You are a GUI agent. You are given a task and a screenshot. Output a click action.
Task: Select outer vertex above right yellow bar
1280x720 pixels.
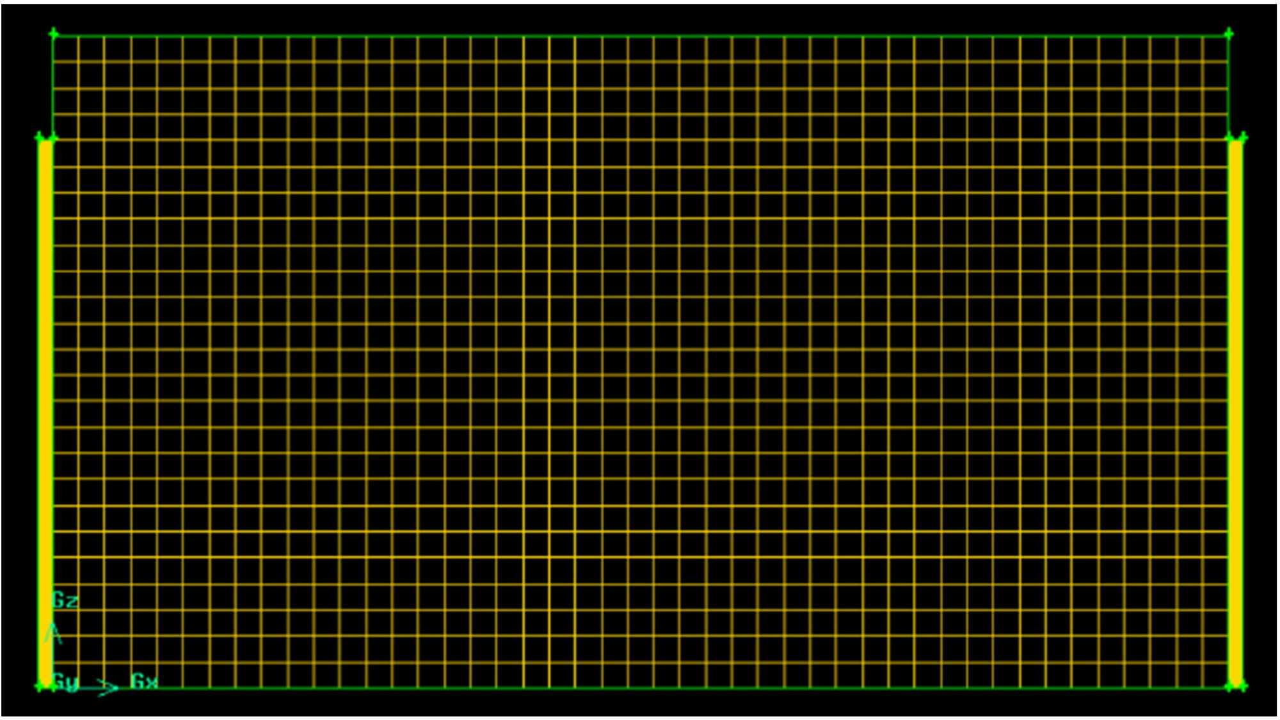[x=1243, y=137]
